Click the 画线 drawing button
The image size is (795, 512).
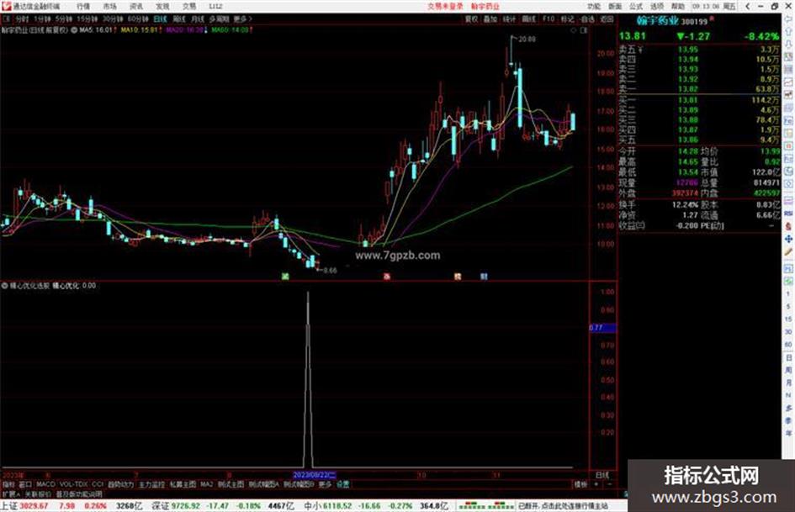pos(529,18)
